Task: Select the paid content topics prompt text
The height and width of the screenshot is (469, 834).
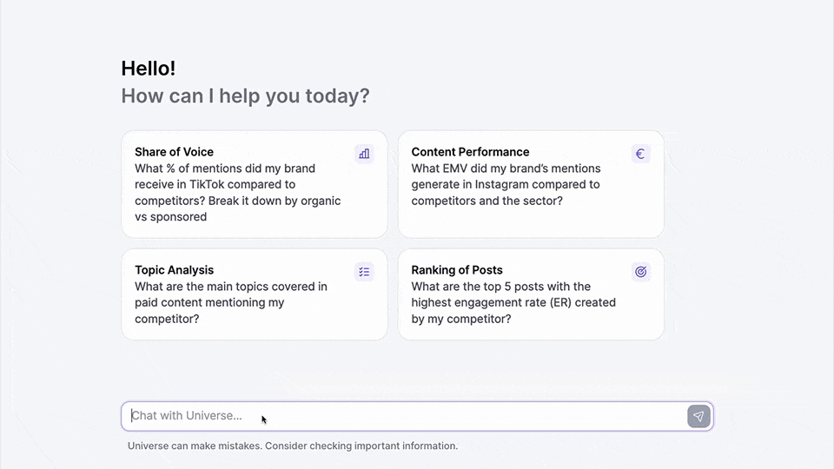Action: pyautogui.click(x=230, y=302)
